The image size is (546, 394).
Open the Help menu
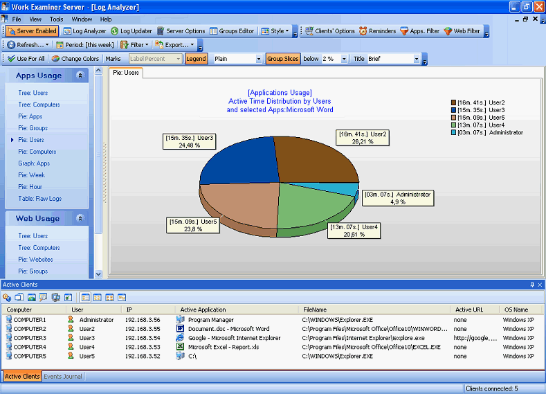[106, 19]
